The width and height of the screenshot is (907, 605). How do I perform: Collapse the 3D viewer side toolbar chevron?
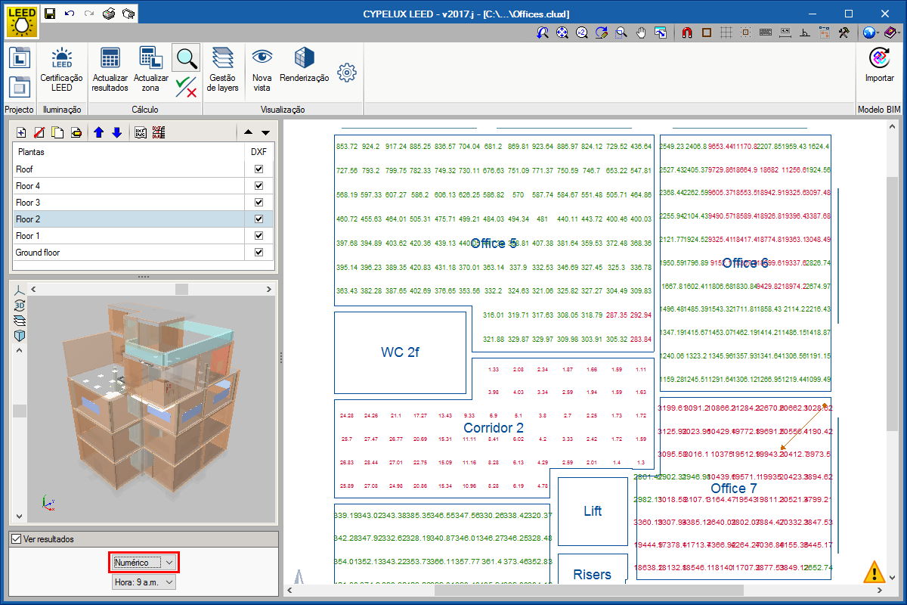[x=20, y=350]
